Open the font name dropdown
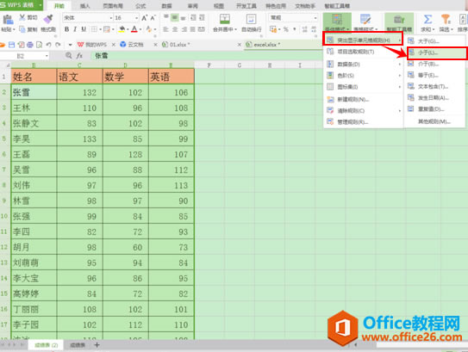 click(x=111, y=18)
